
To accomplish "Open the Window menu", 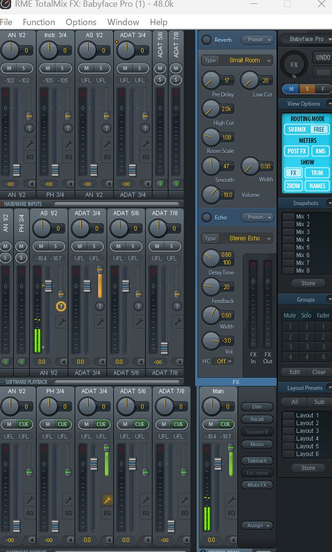I will 123,22.
